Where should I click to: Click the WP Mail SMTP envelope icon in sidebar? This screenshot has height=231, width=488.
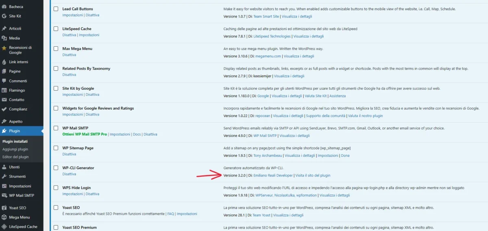point(4,195)
